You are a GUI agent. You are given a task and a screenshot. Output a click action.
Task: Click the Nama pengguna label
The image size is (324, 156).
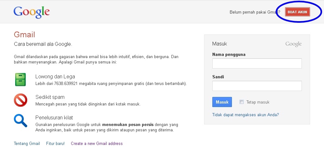coord(229,55)
